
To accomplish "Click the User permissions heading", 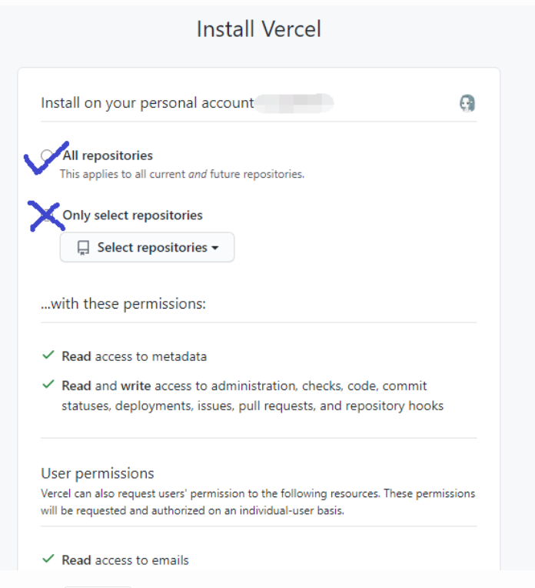I will pyautogui.click(x=98, y=473).
